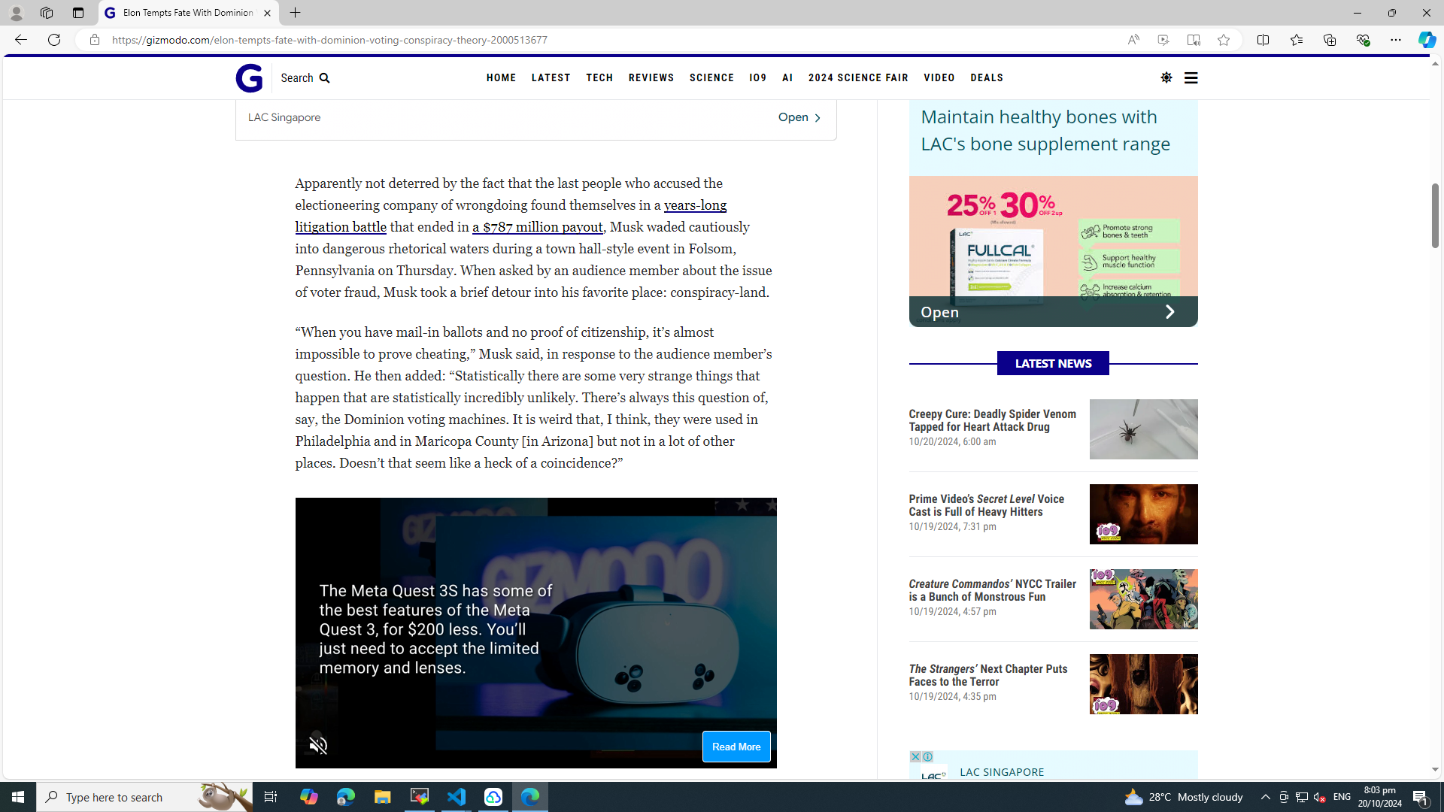Viewport: 1444px width, 812px height.
Task: Open Visual Studio Code from taskbar
Action: pyautogui.click(x=457, y=797)
